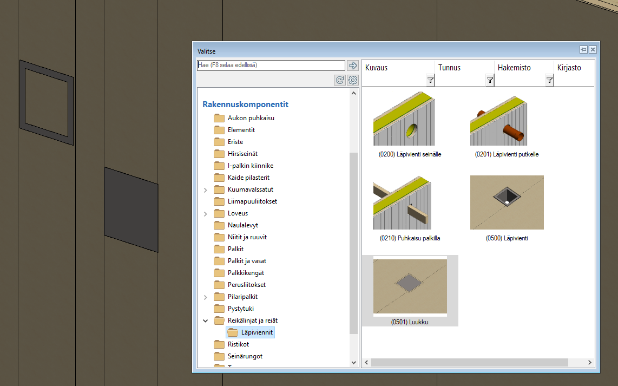Pick the (0500) Läpivienti component
This screenshot has width=618, height=386.
point(507,203)
